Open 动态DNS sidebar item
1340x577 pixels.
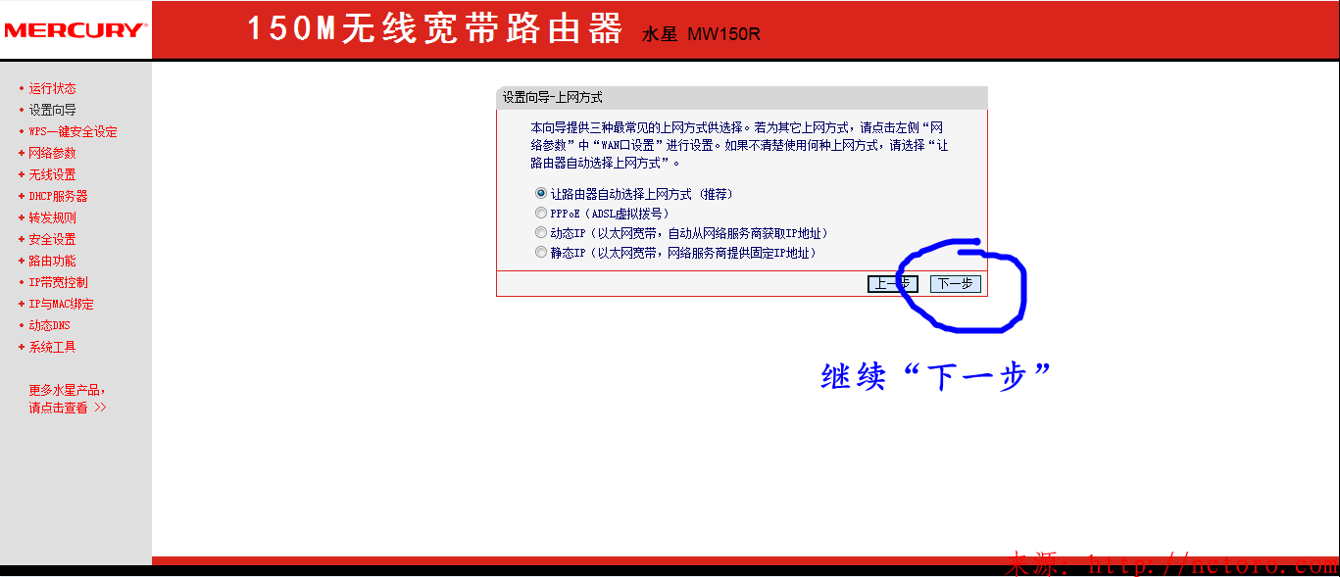pyautogui.click(x=49, y=325)
